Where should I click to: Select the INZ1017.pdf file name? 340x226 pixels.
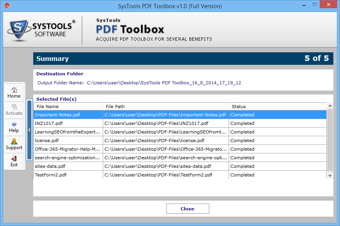point(48,123)
